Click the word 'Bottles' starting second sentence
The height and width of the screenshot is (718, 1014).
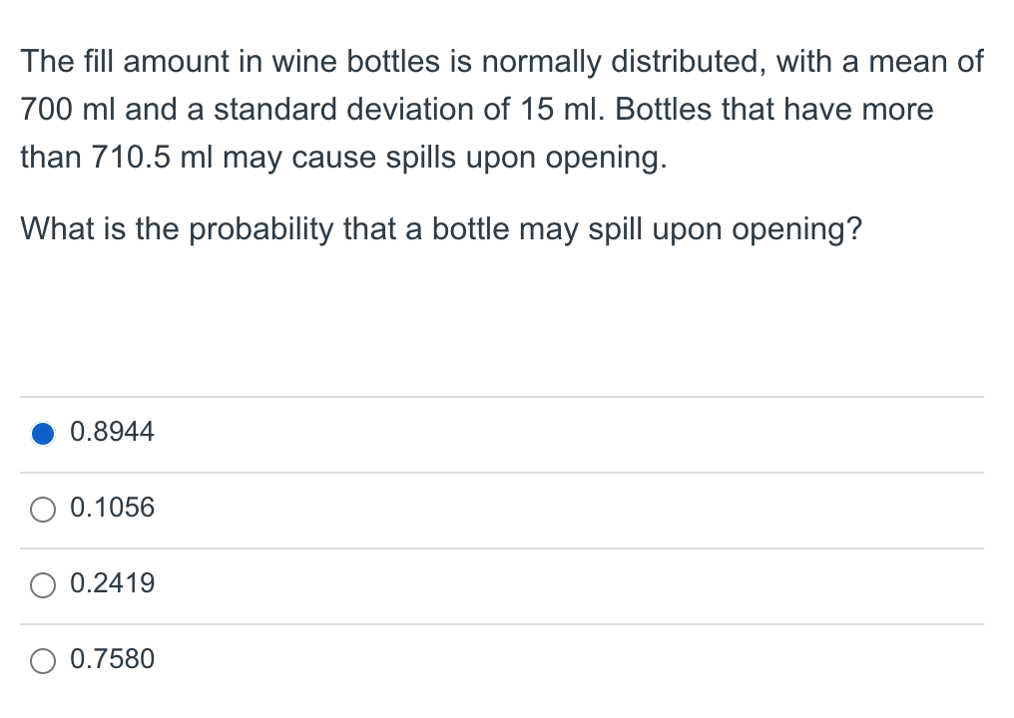pyautogui.click(x=663, y=110)
